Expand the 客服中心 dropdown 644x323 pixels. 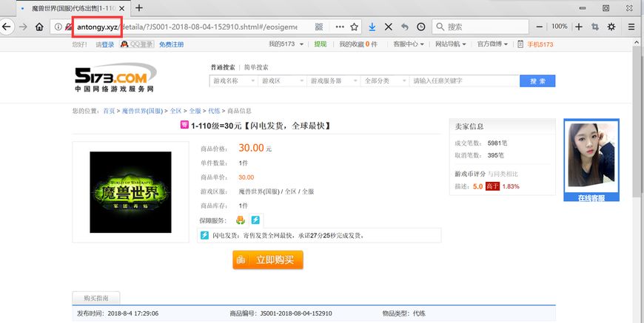click(409, 44)
